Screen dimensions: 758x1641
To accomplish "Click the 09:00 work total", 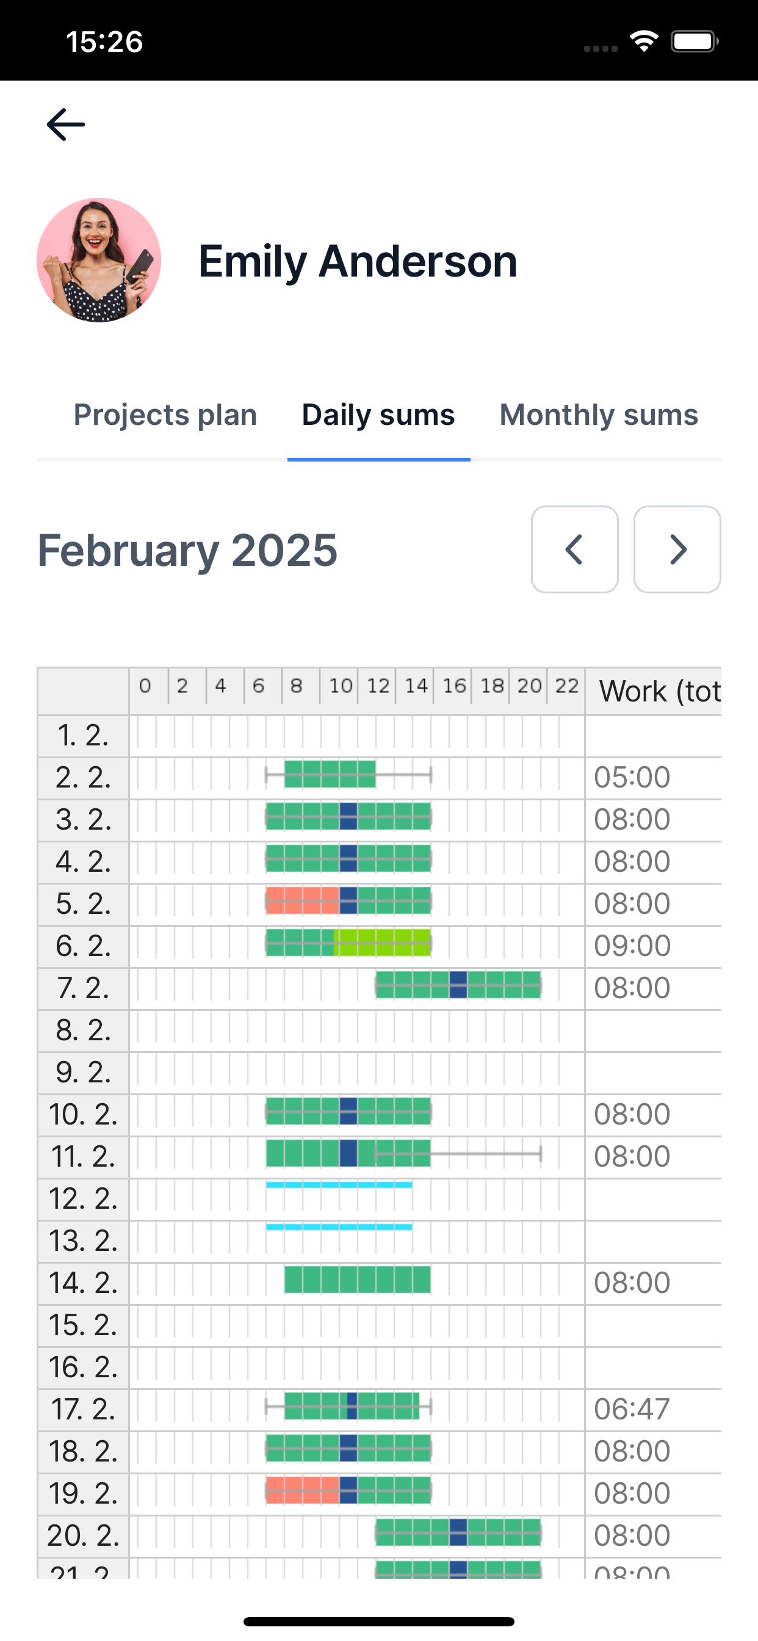I will click(632, 946).
